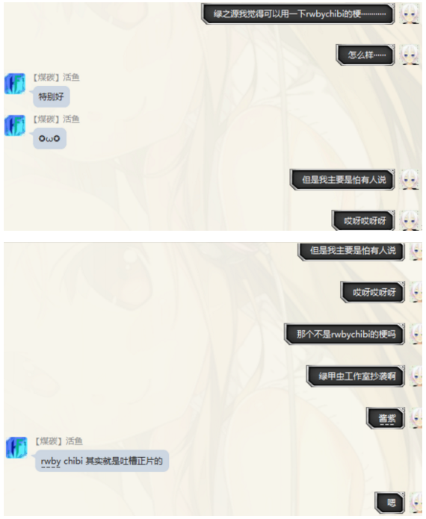Open 活鱼's avatar next to 特别好
The width and height of the screenshot is (426, 519).
pos(15,84)
